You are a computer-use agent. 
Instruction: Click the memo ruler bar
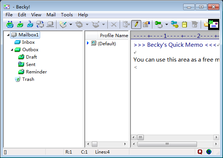(x=175, y=36)
